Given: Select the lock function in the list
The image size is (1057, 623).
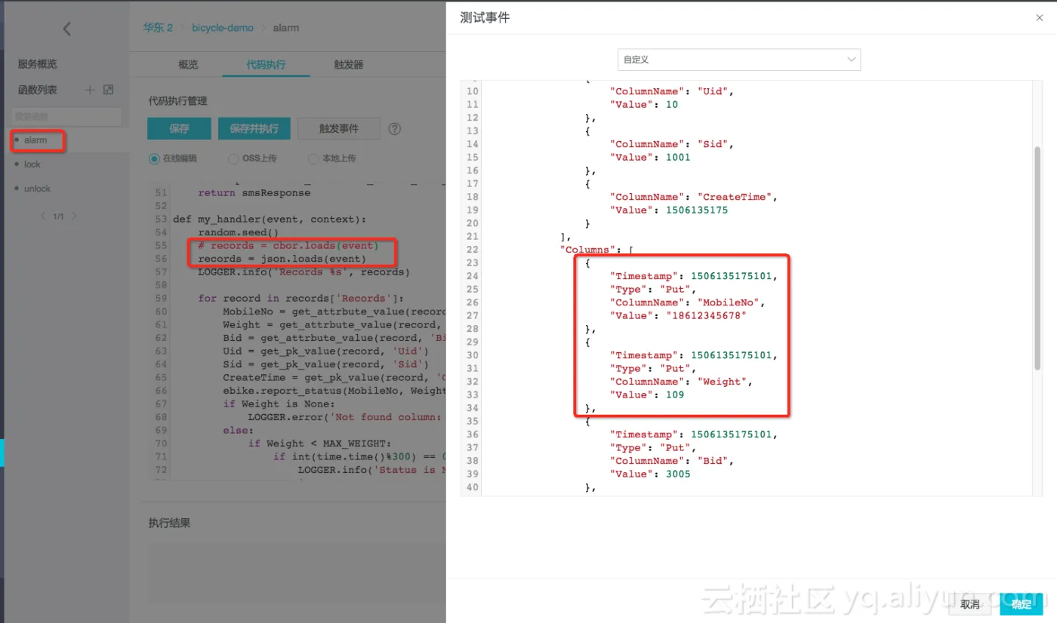Looking at the screenshot, I should 32,164.
